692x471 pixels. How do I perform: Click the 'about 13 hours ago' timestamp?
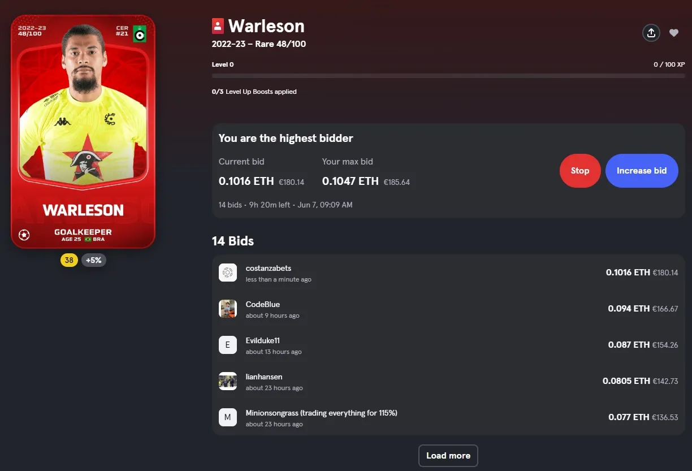click(x=274, y=352)
